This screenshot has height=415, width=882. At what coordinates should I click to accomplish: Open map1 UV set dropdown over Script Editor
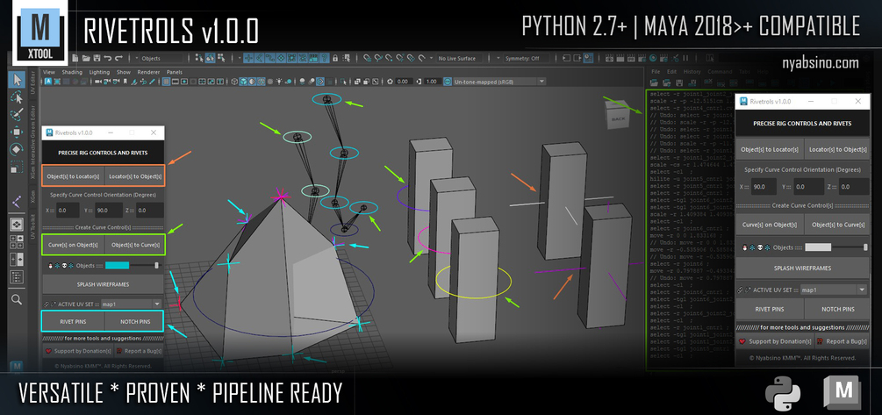pos(834,290)
